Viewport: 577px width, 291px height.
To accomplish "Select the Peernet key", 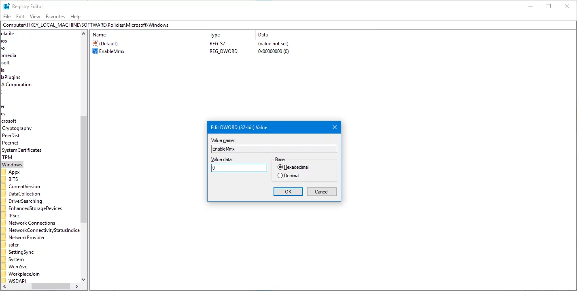I will 10,143.
